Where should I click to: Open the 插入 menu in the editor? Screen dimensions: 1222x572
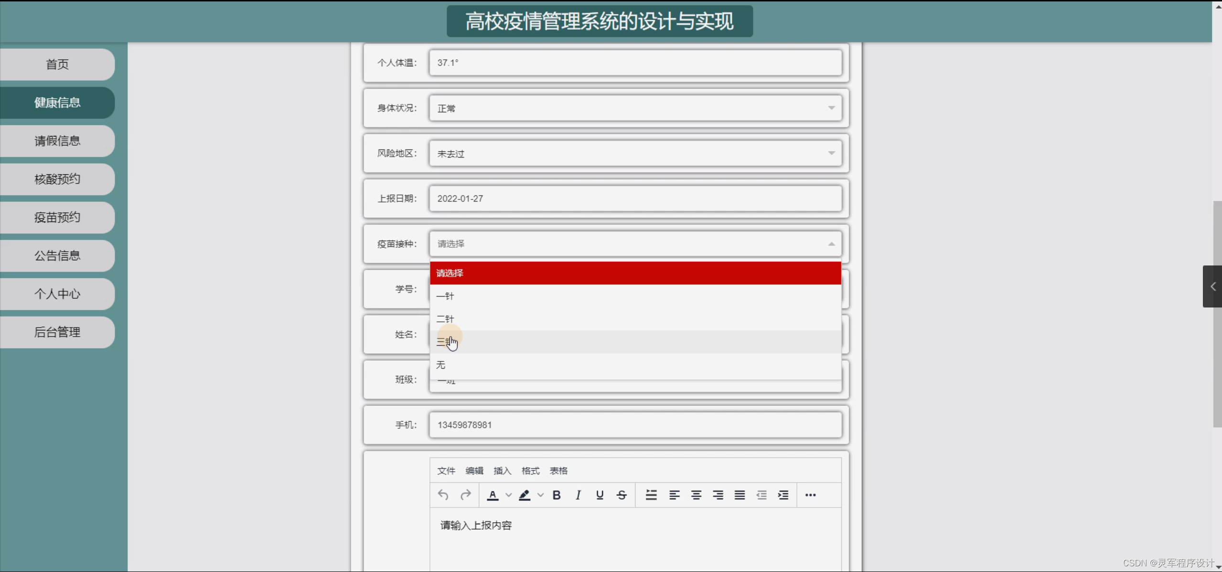(x=502, y=471)
